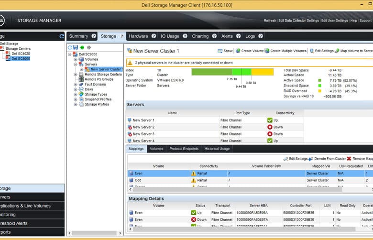Click the New Server 3 server icon
The height and width of the screenshot is (240, 373).
[130, 134]
